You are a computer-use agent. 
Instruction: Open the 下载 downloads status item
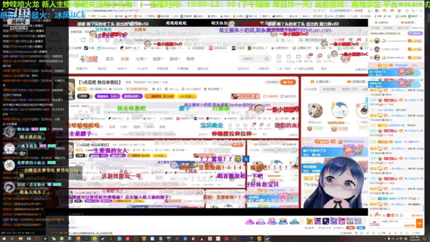pyautogui.click(x=383, y=233)
